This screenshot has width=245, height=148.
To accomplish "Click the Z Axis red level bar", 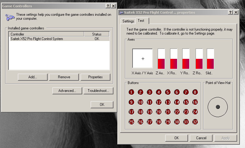I will pos(161,59).
